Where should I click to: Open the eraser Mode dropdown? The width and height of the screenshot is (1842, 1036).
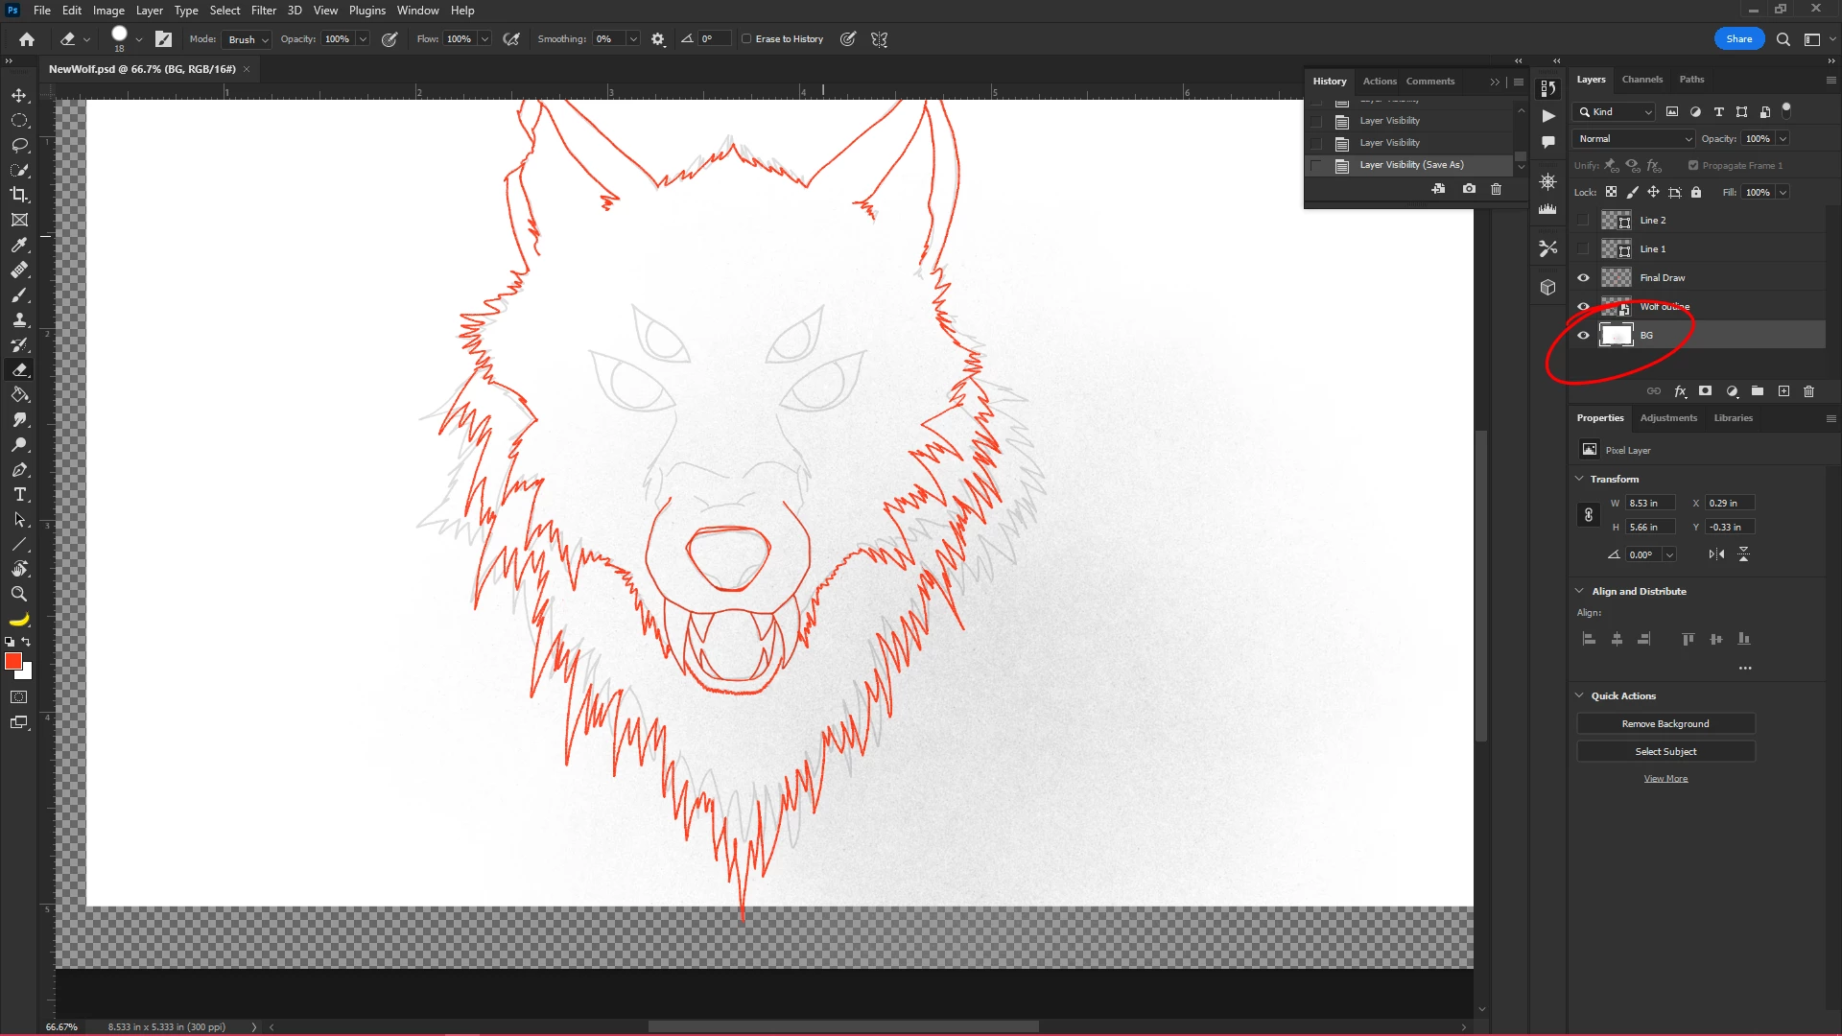(x=248, y=39)
